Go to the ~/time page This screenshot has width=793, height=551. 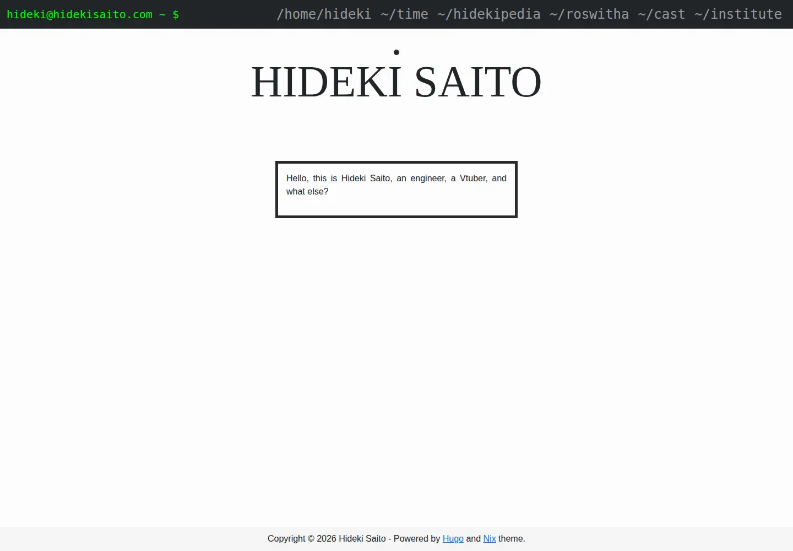tap(404, 14)
